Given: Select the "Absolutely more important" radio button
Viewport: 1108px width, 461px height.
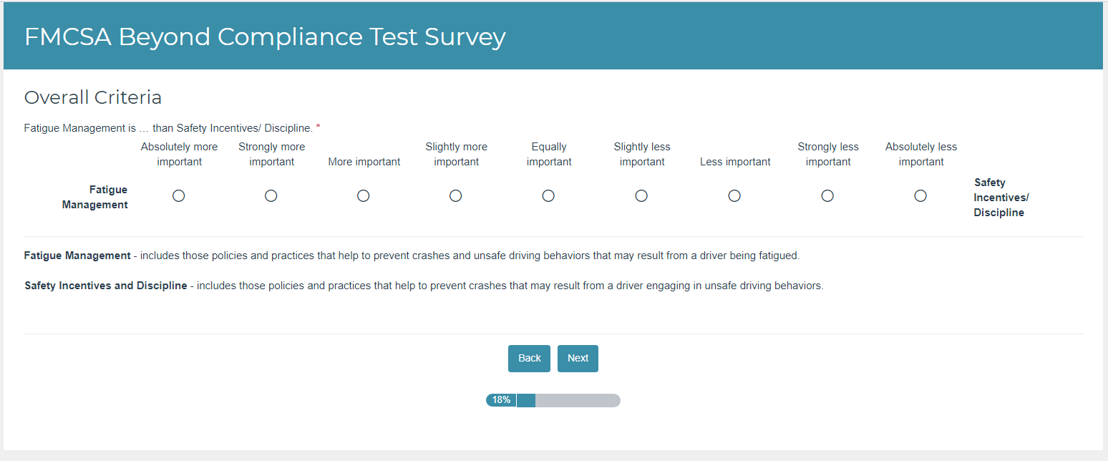Looking at the screenshot, I should coord(179,196).
